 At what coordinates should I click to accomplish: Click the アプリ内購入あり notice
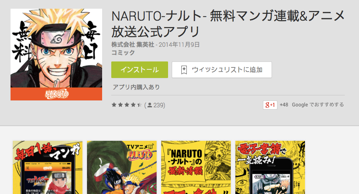pyautogui.click(x=136, y=87)
